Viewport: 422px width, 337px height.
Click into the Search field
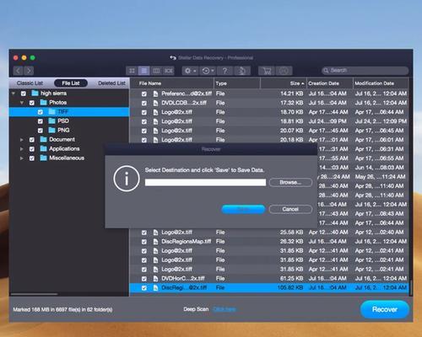(365, 71)
